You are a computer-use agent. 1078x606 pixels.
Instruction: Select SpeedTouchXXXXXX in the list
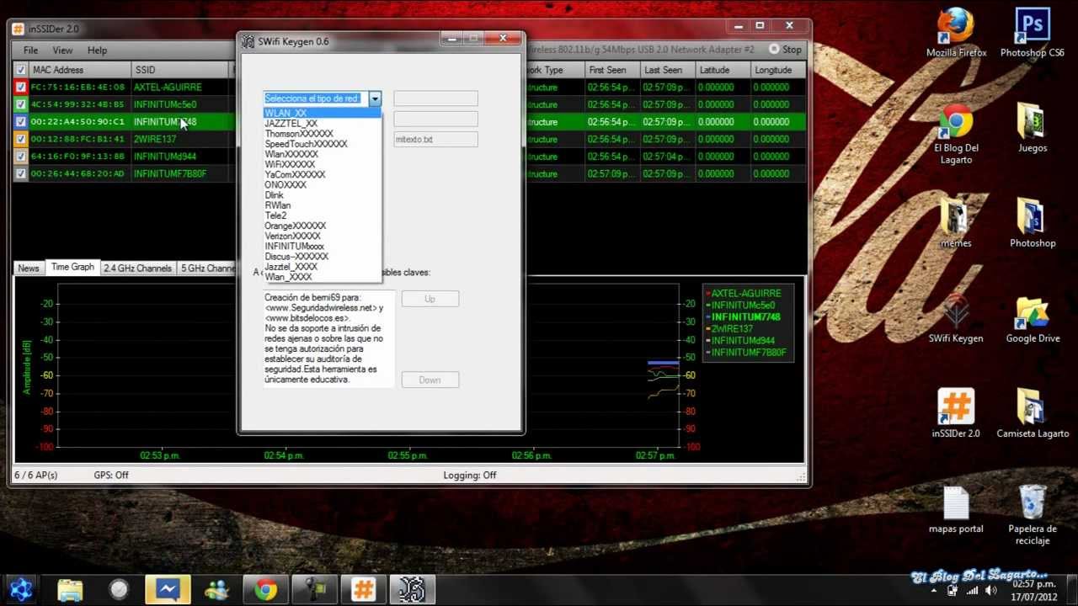[322, 144]
